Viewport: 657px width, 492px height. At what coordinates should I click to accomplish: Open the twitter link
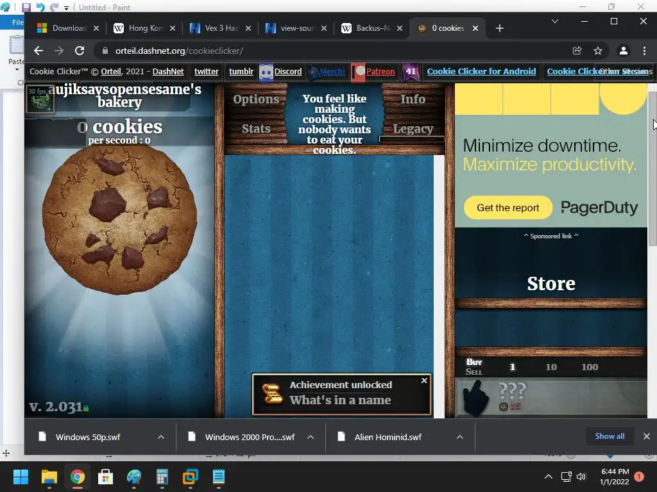206,72
